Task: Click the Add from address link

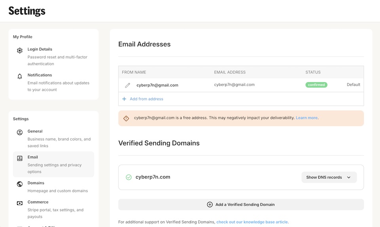Action: click(x=146, y=99)
